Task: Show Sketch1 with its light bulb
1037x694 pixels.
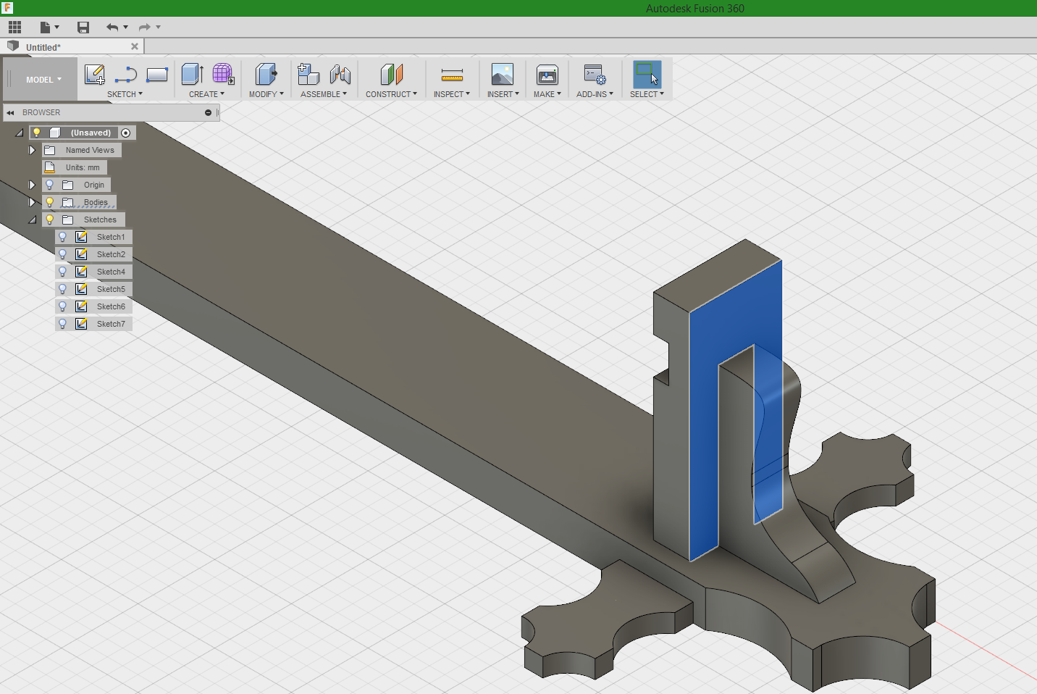Action: pyautogui.click(x=62, y=237)
